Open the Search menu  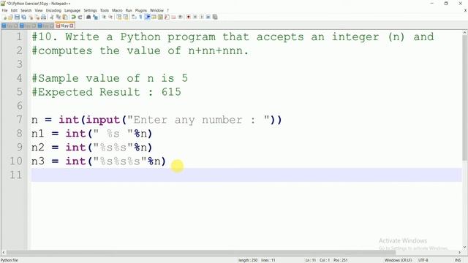(26, 10)
